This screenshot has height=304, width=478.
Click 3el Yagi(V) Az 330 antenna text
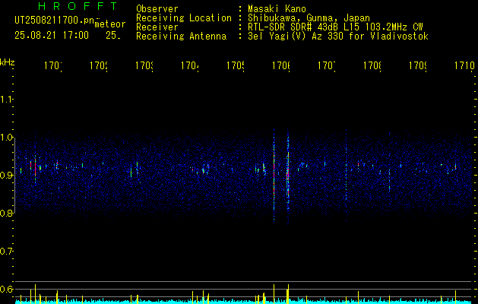[338, 36]
